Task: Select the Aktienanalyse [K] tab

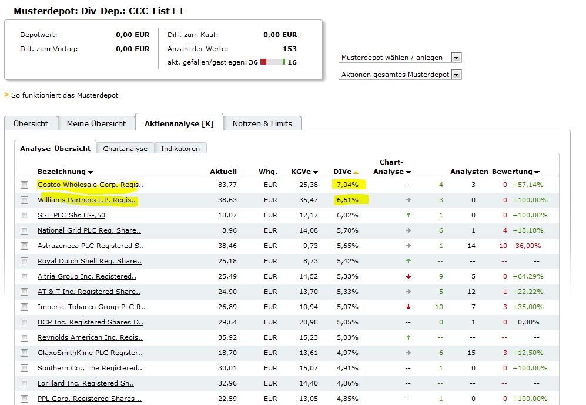Action: [179, 123]
